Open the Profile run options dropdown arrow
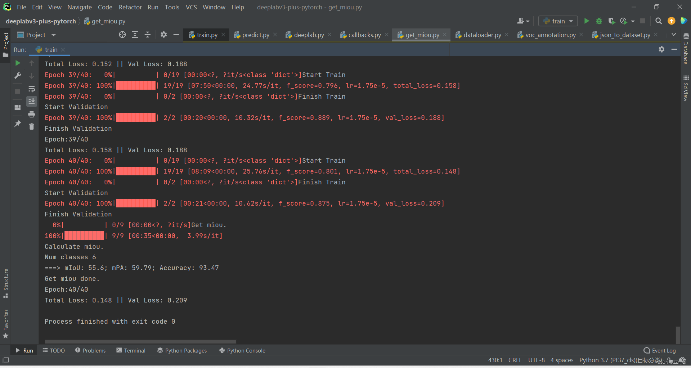Screen dimensions: 691x368 tap(633, 21)
